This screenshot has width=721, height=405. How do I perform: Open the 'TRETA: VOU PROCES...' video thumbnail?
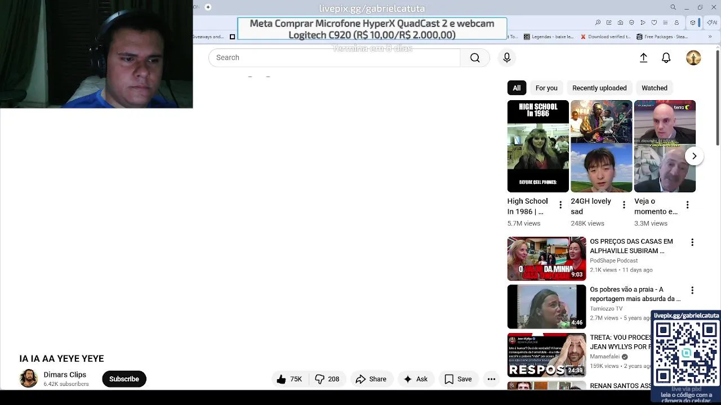pos(546,355)
